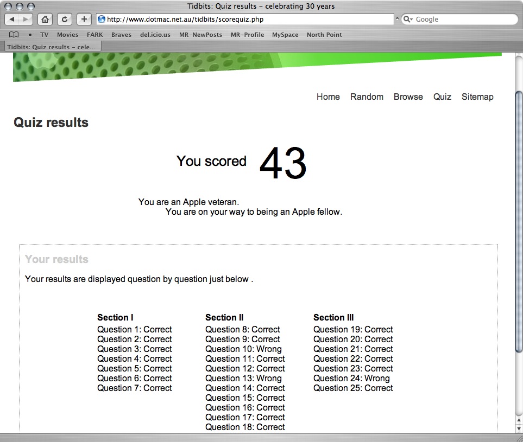Go forward with the Safari forward arrow
The image size is (523, 442).
coord(26,20)
